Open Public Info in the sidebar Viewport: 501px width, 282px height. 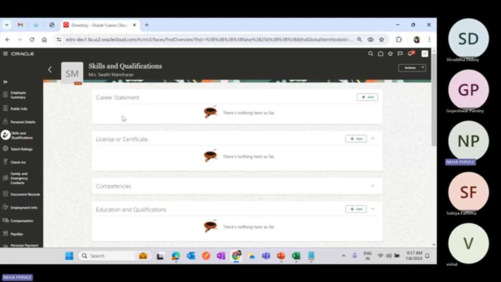19,109
